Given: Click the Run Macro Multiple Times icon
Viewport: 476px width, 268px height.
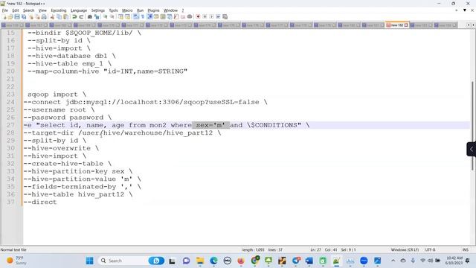Looking at the screenshot, I should click(x=218, y=16).
